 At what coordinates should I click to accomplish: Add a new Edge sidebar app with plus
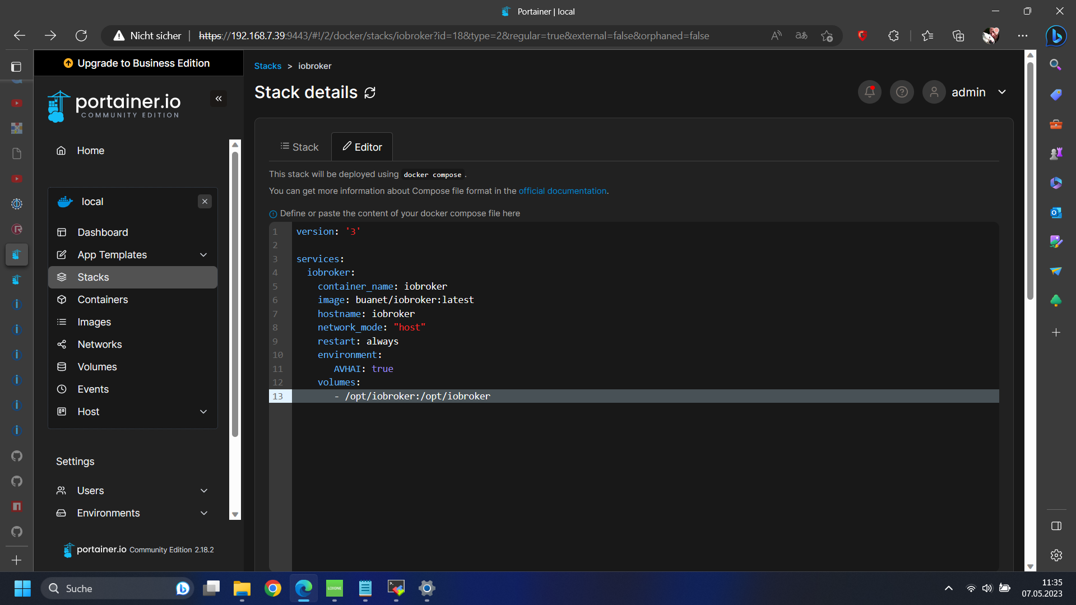click(1056, 332)
